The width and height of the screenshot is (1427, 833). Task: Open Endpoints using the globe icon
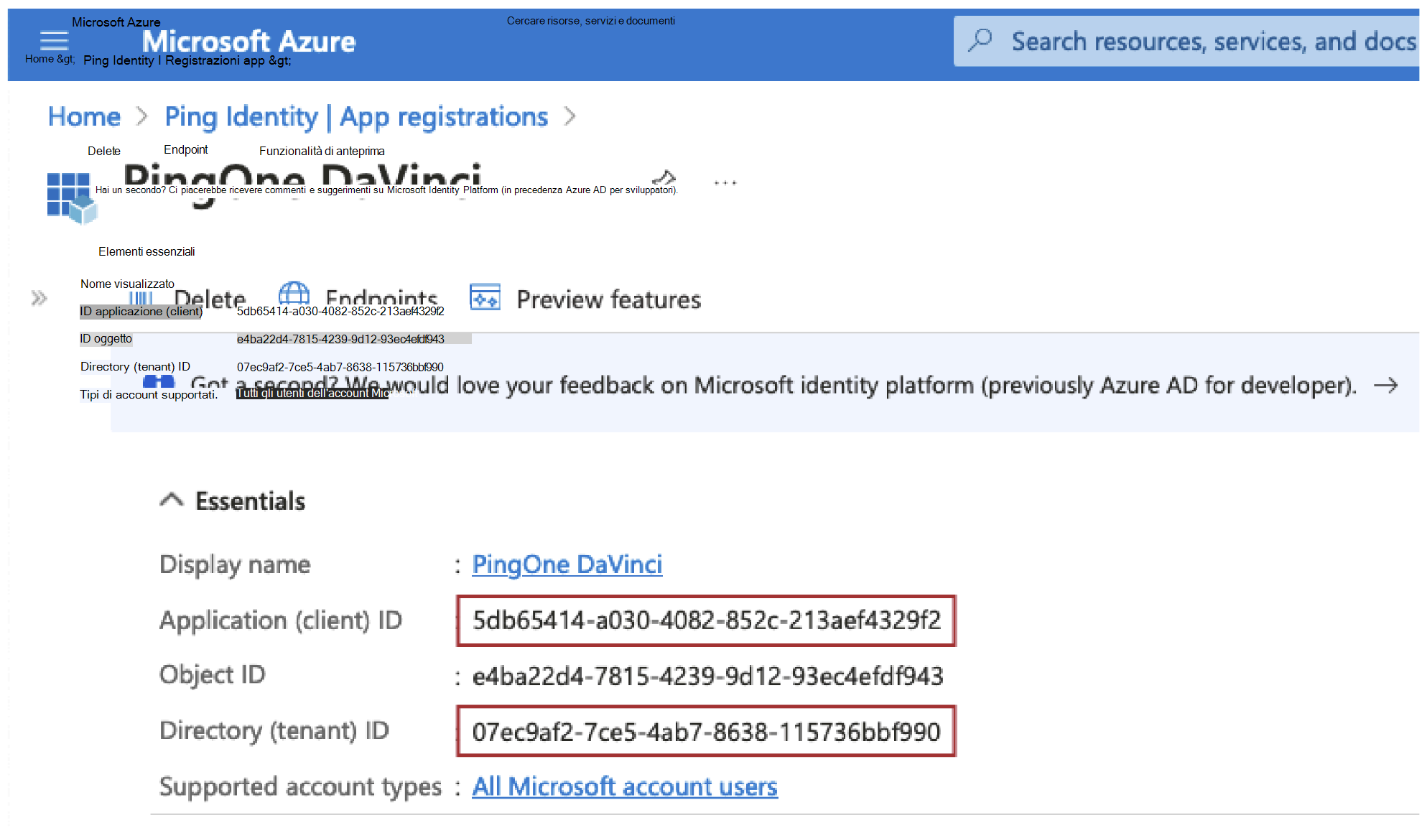point(293,296)
